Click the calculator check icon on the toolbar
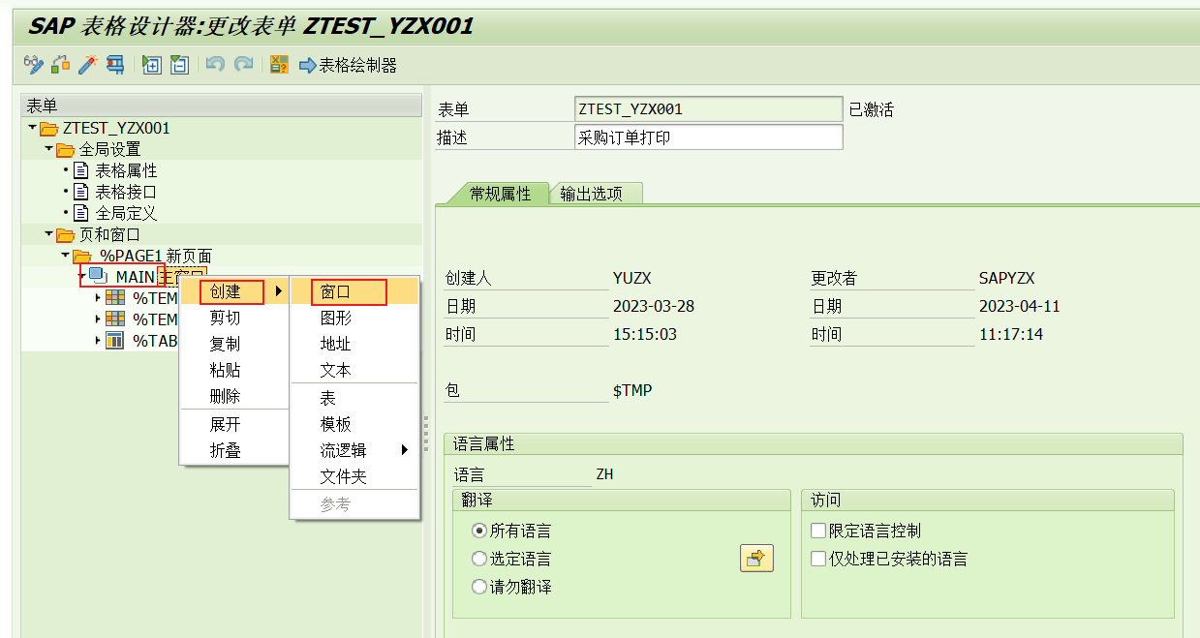This screenshot has width=1200, height=638. (280, 66)
